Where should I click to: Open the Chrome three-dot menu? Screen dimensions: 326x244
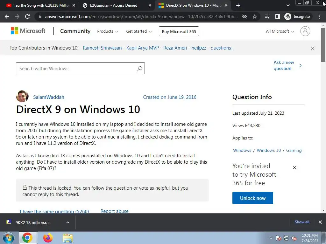tap(319, 17)
